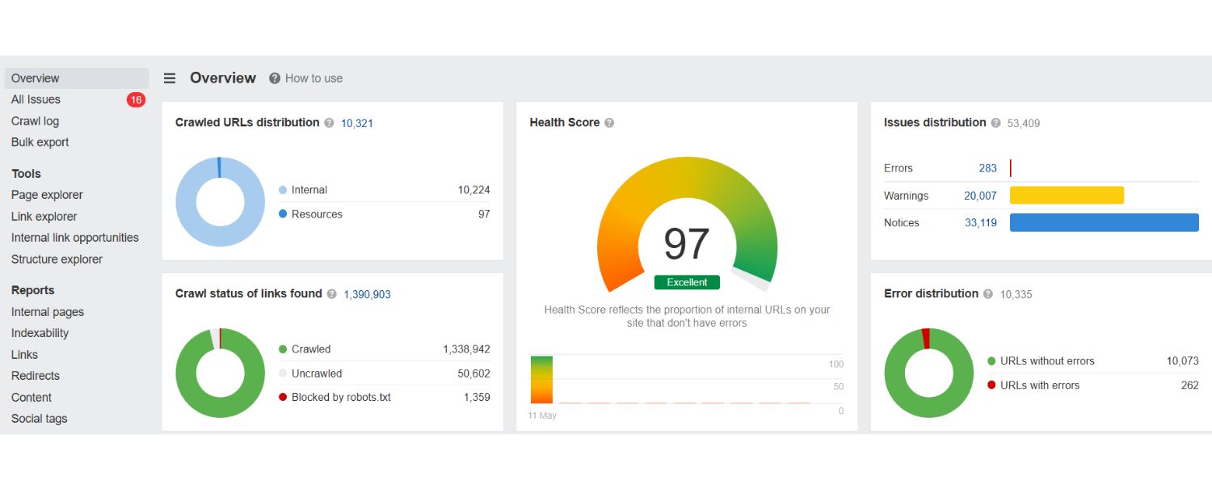Viewport: 1212px width, 485px height.
Task: Open the All Issues page
Action: 36,99
